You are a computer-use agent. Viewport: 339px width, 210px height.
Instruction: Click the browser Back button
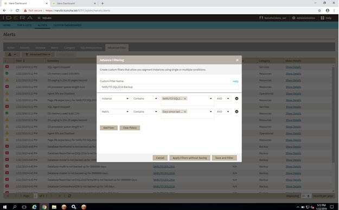pos(4,10)
